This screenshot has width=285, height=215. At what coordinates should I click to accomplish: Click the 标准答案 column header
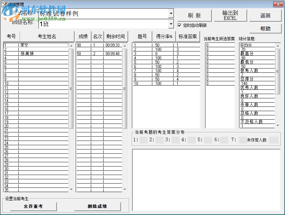click(x=188, y=36)
